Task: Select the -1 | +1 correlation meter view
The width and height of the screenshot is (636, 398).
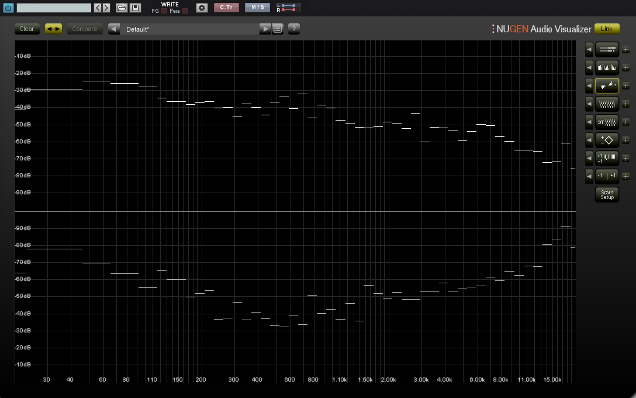Action: tap(607, 176)
